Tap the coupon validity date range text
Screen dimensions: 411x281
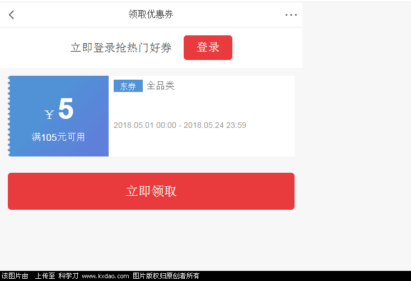(180, 125)
